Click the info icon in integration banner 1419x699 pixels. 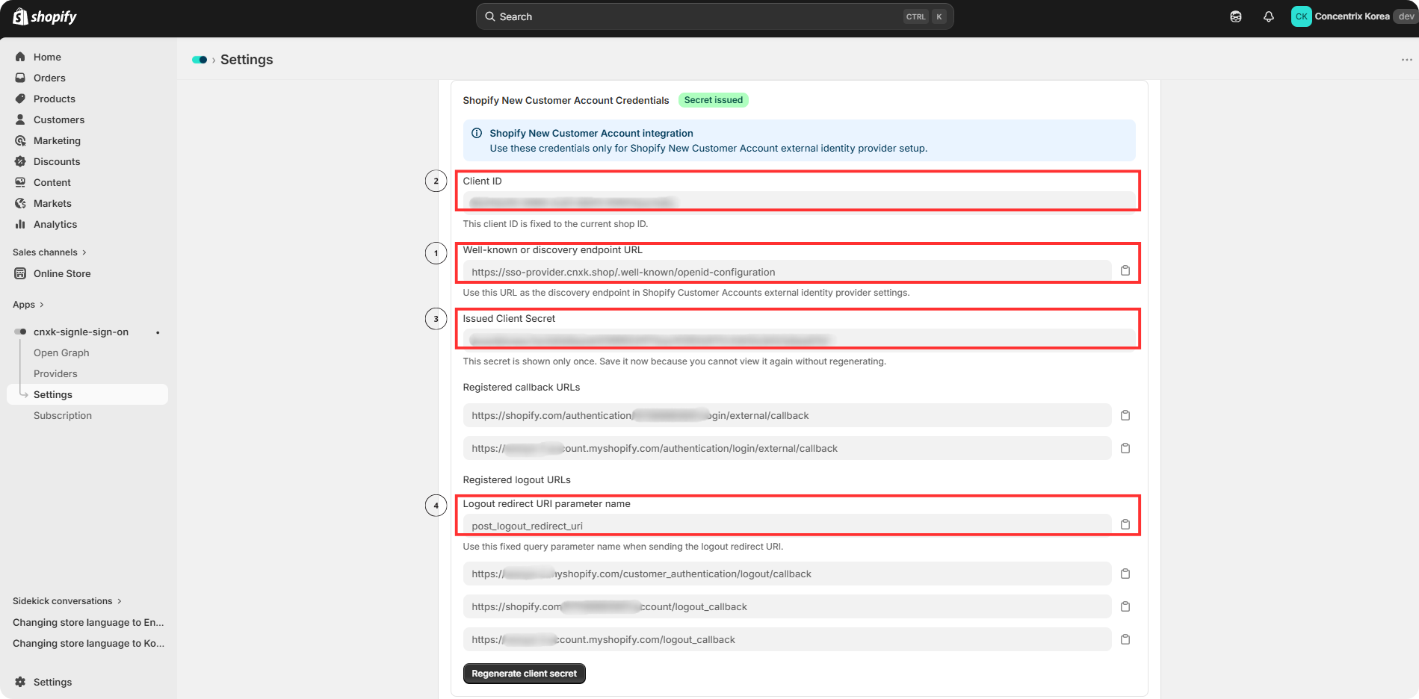[477, 133]
